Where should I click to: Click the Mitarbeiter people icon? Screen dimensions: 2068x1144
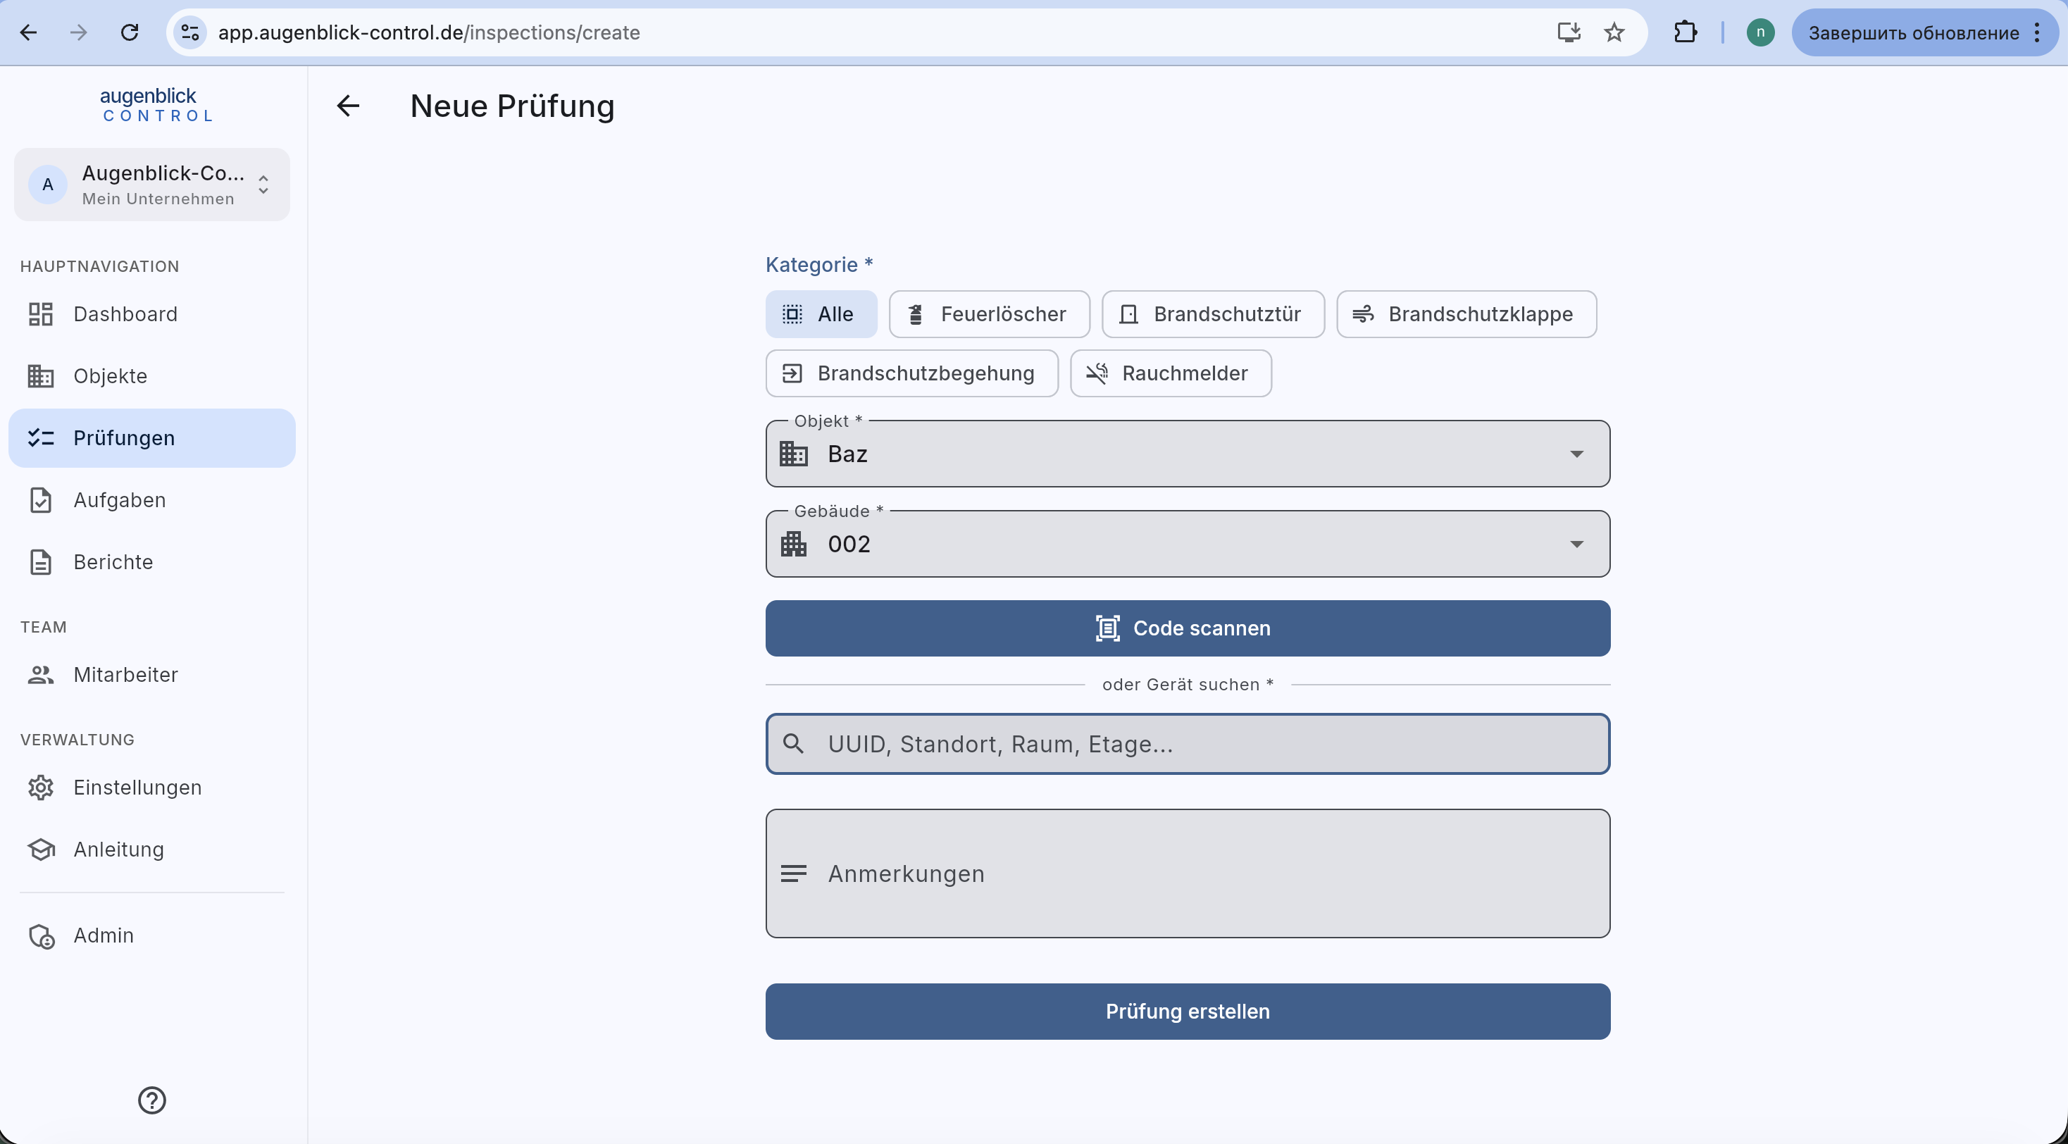[x=41, y=674]
